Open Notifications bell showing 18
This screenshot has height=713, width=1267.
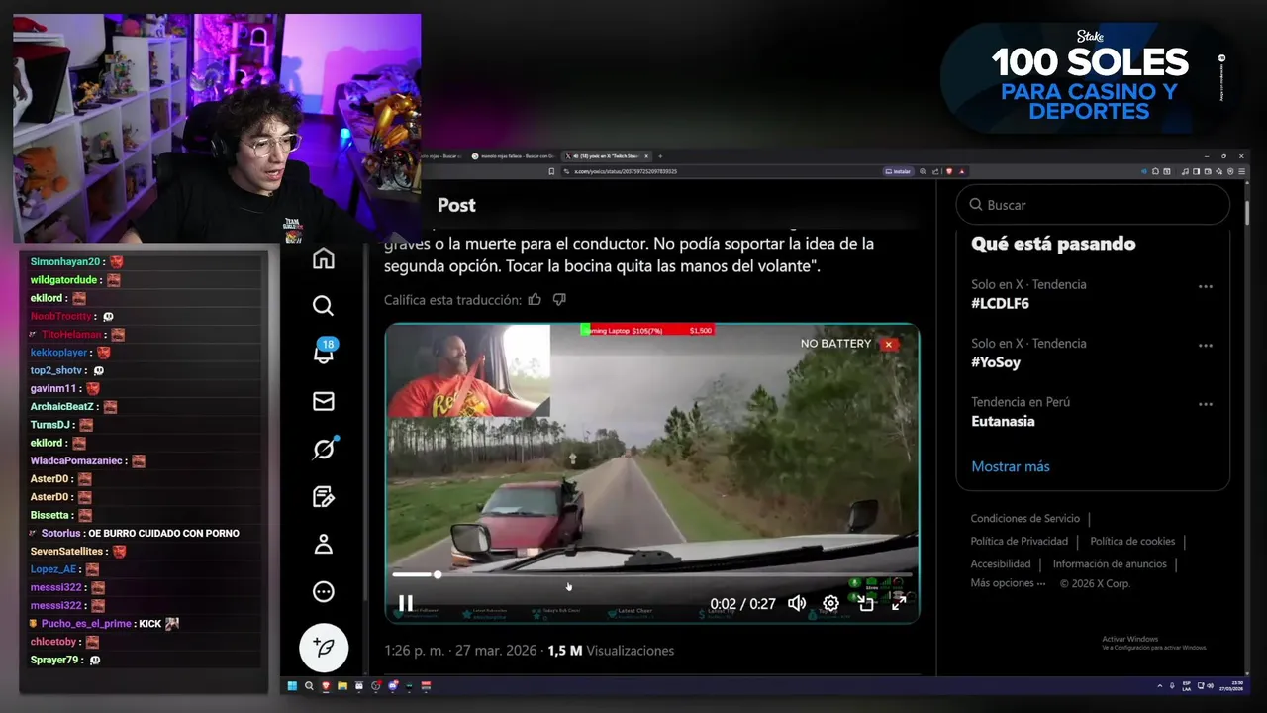pyautogui.click(x=325, y=352)
